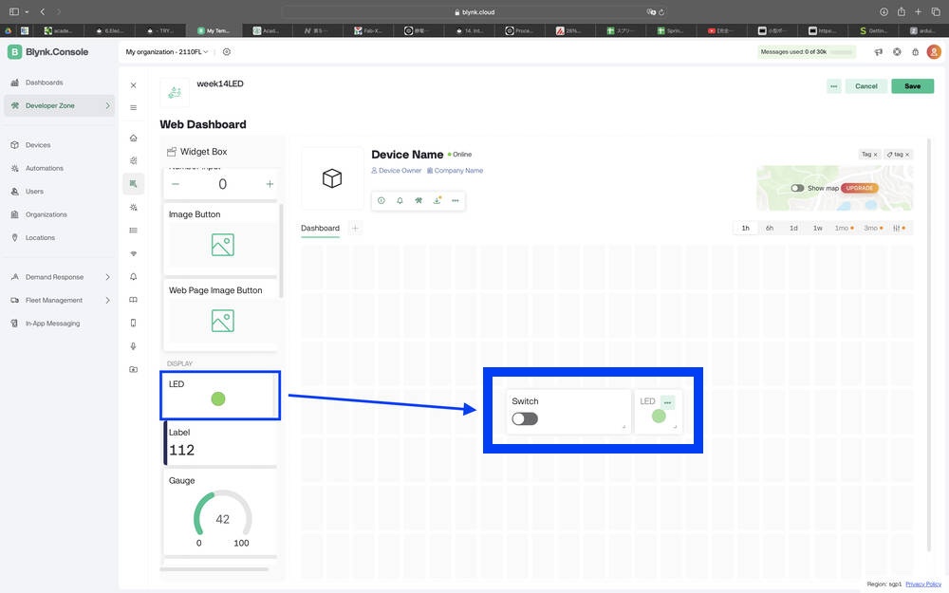Go to Dashboards in left sidebar
This screenshot has height=593, width=949.
[44, 83]
